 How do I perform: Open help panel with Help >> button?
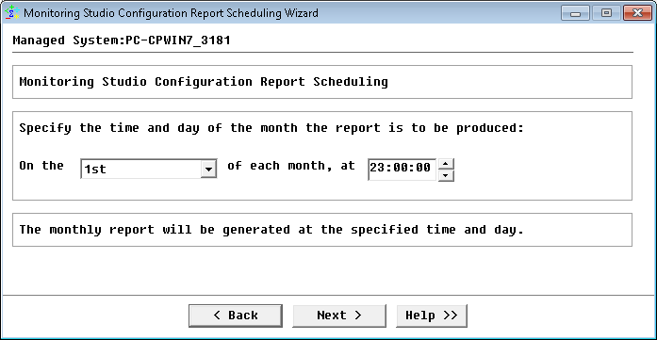[x=432, y=316]
